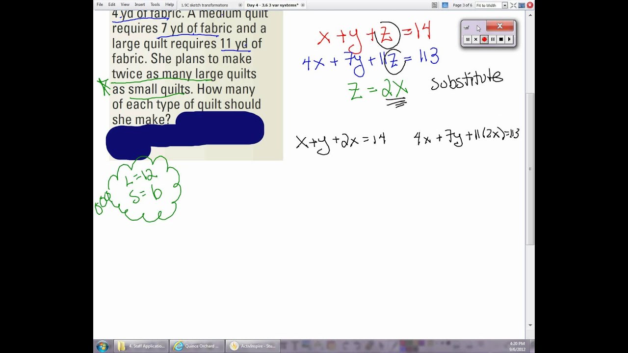The height and width of the screenshot is (353, 628).
Task: Click the X cancel button on recorder toolbar
Action: tap(476, 39)
